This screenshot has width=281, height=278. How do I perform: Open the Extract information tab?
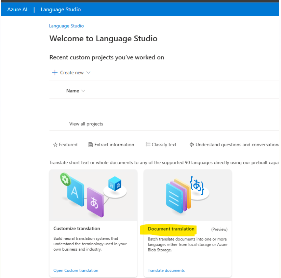point(114,145)
